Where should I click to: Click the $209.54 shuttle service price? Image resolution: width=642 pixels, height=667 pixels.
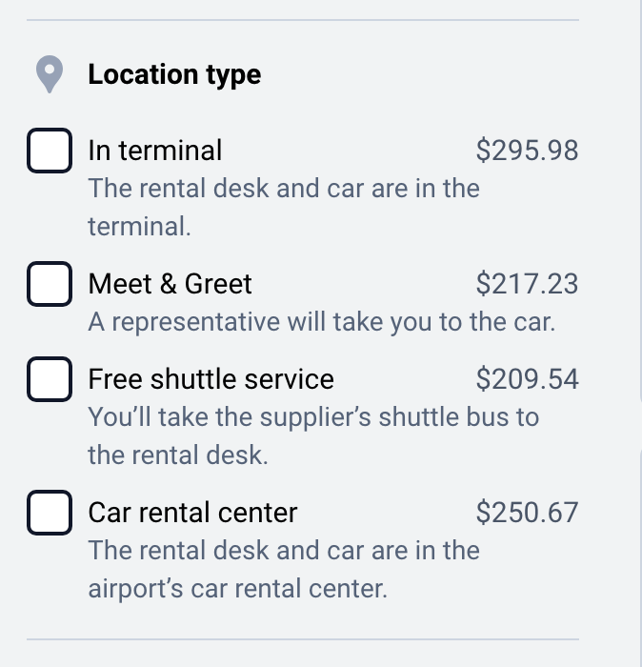527,379
